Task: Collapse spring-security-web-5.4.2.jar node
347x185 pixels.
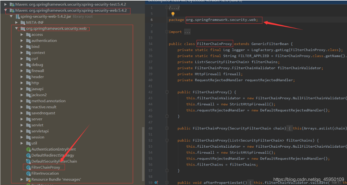Action: (11, 16)
